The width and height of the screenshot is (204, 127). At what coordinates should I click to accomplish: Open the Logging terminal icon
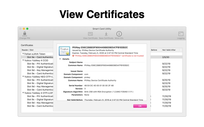coord(181,34)
